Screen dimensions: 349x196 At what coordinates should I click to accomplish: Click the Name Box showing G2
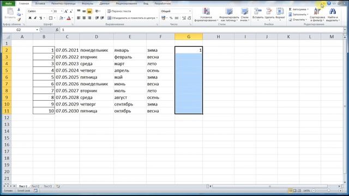pyautogui.click(x=19, y=30)
